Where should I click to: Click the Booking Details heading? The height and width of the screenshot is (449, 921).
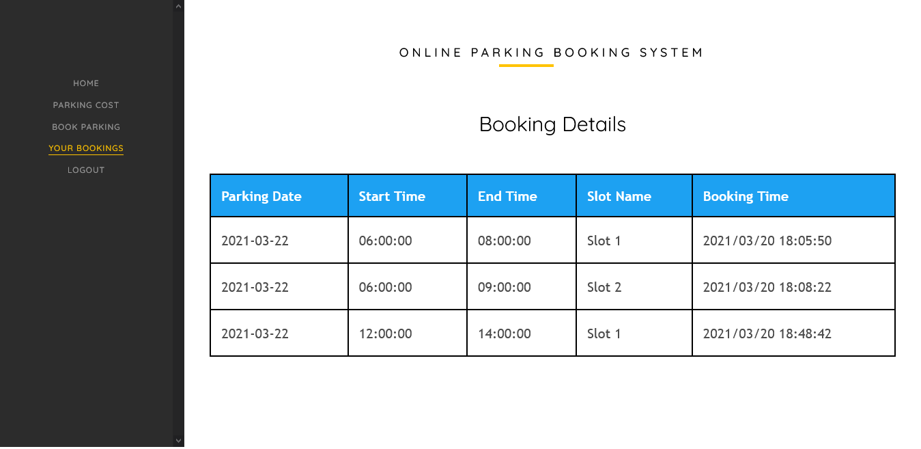point(552,124)
